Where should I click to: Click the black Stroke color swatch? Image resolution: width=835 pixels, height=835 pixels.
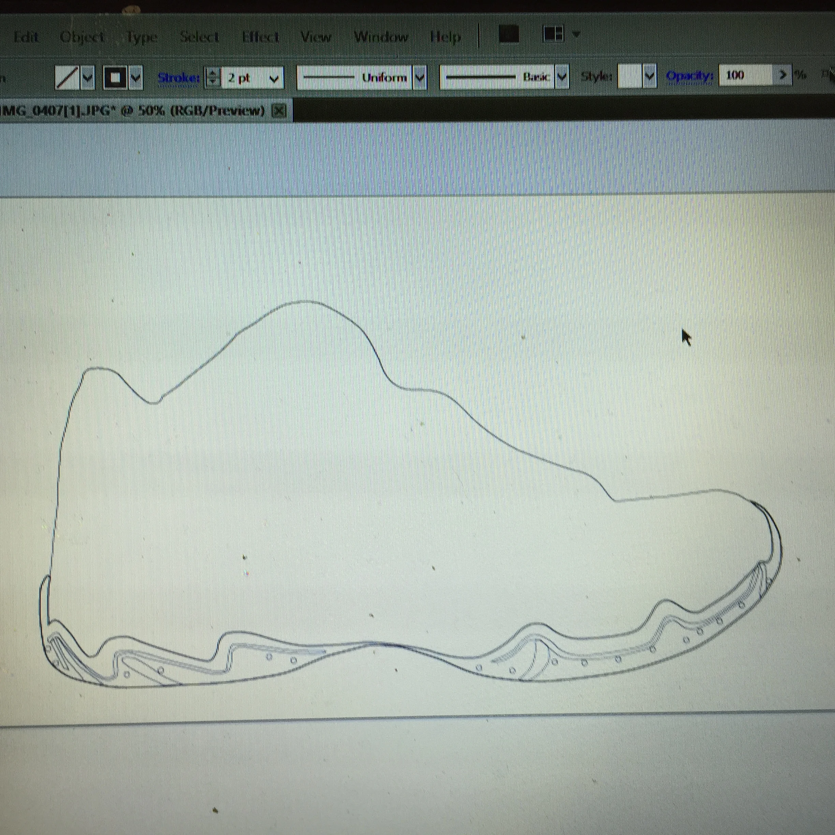point(115,78)
